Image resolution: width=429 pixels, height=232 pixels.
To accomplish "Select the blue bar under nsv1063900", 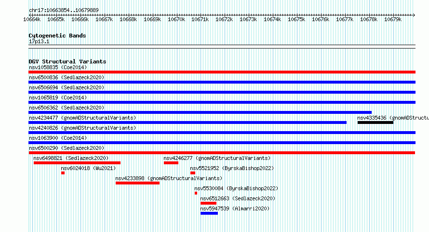I will pos(222,143).
